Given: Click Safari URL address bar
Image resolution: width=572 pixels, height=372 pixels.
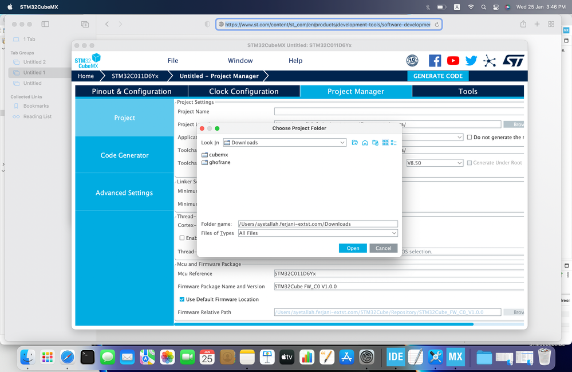Looking at the screenshot, I should [x=328, y=25].
